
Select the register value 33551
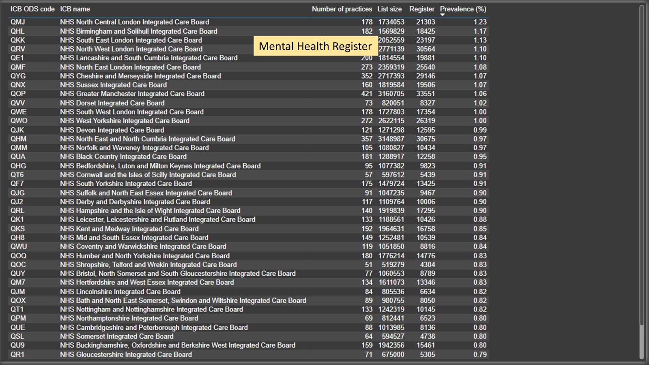[x=426, y=94]
